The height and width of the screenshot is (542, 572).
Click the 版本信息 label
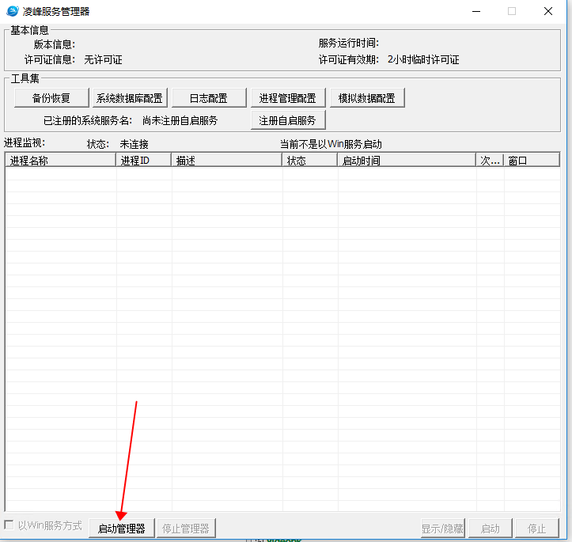[55, 44]
